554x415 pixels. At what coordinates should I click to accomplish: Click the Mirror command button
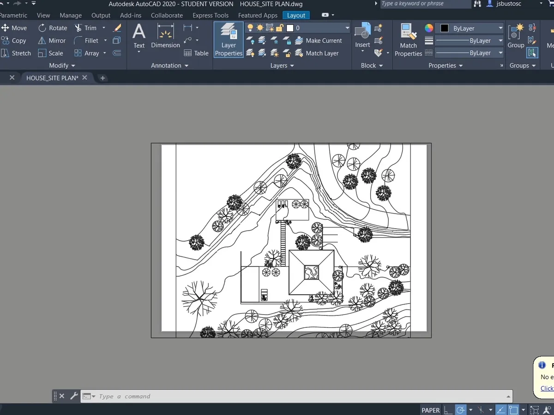click(x=52, y=40)
